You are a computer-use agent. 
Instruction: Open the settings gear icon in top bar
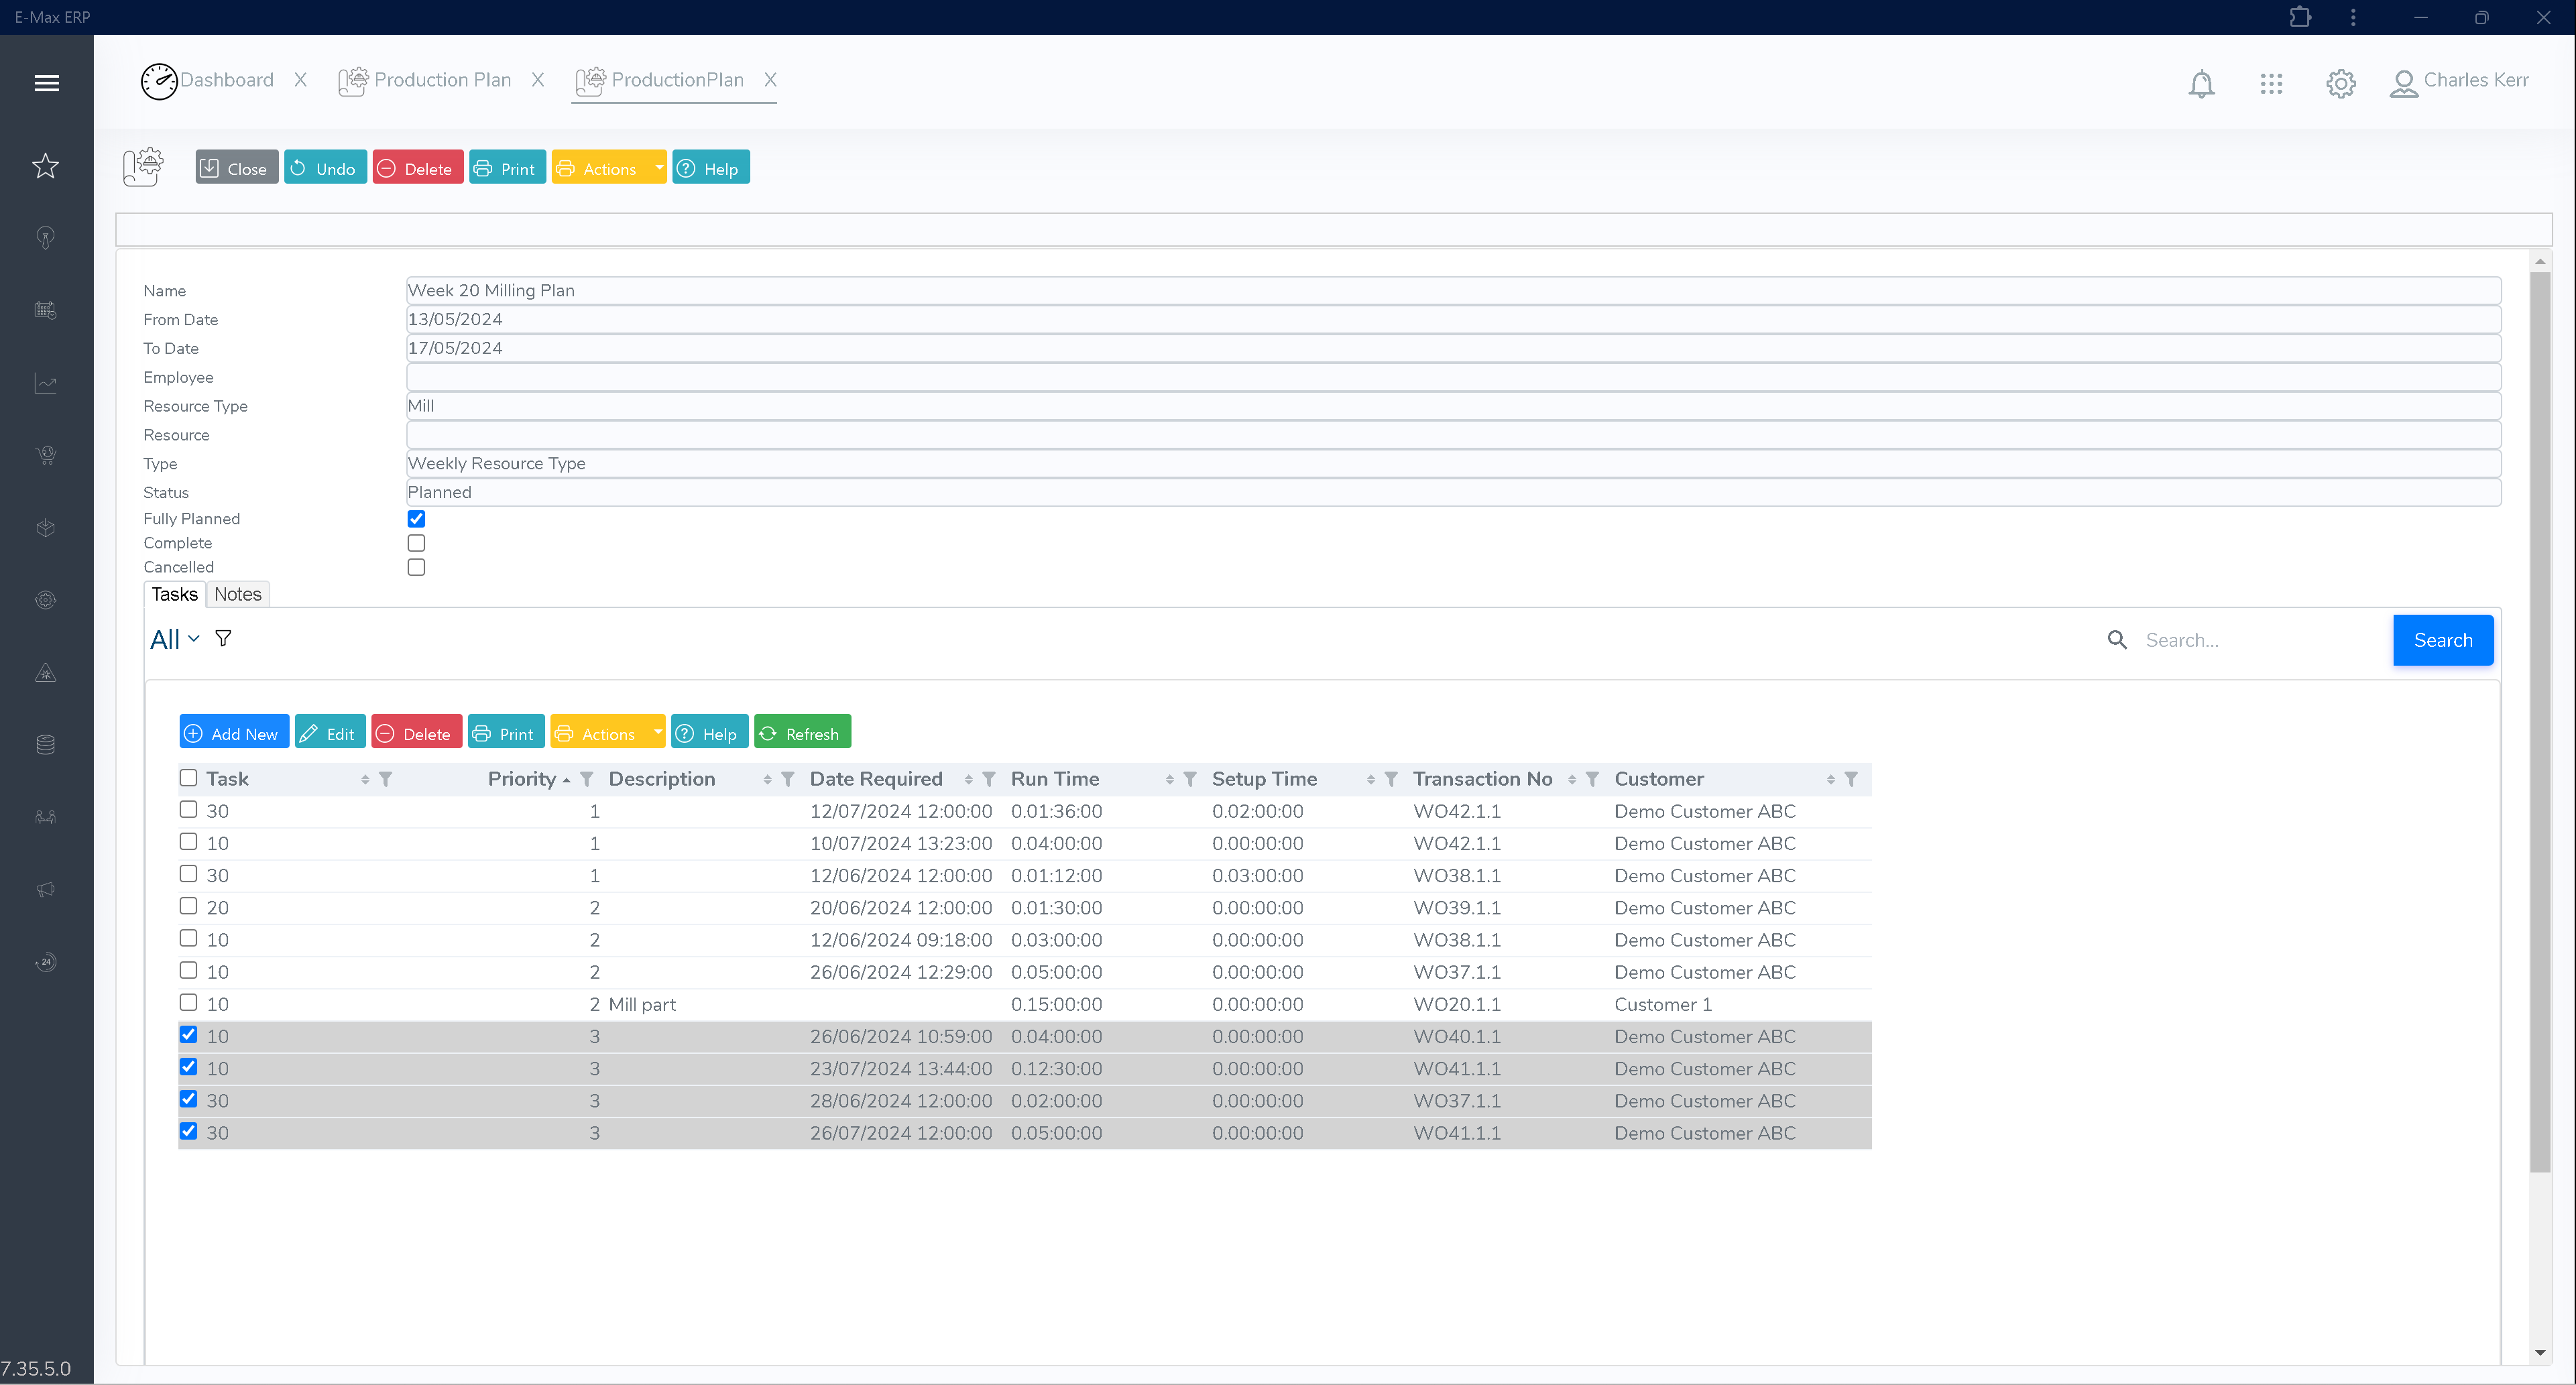(x=2340, y=84)
